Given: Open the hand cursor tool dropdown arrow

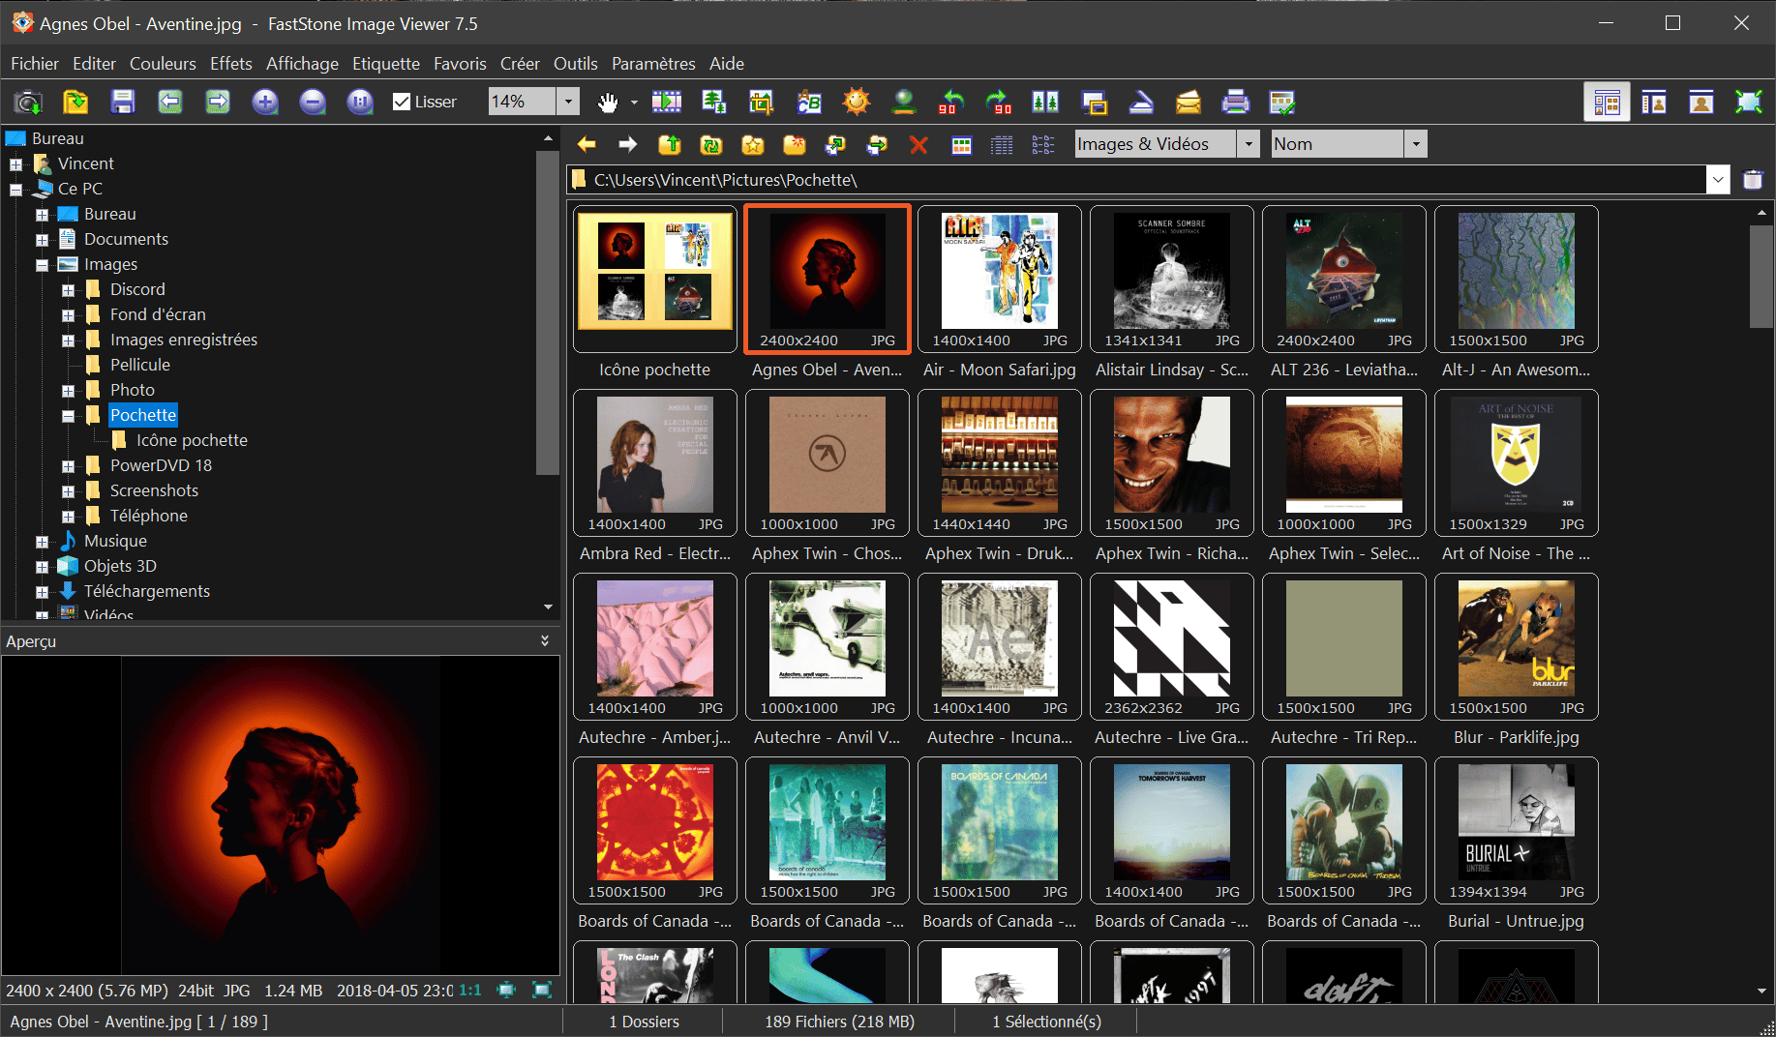Looking at the screenshot, I should (x=634, y=102).
